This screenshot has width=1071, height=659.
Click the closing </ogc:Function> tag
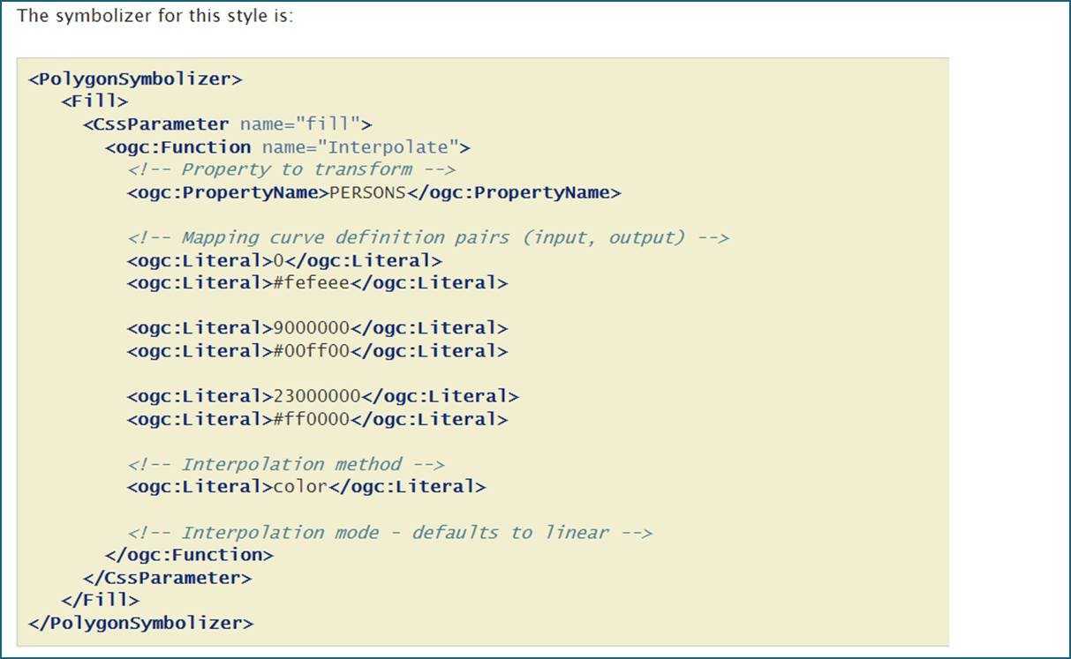(x=189, y=555)
